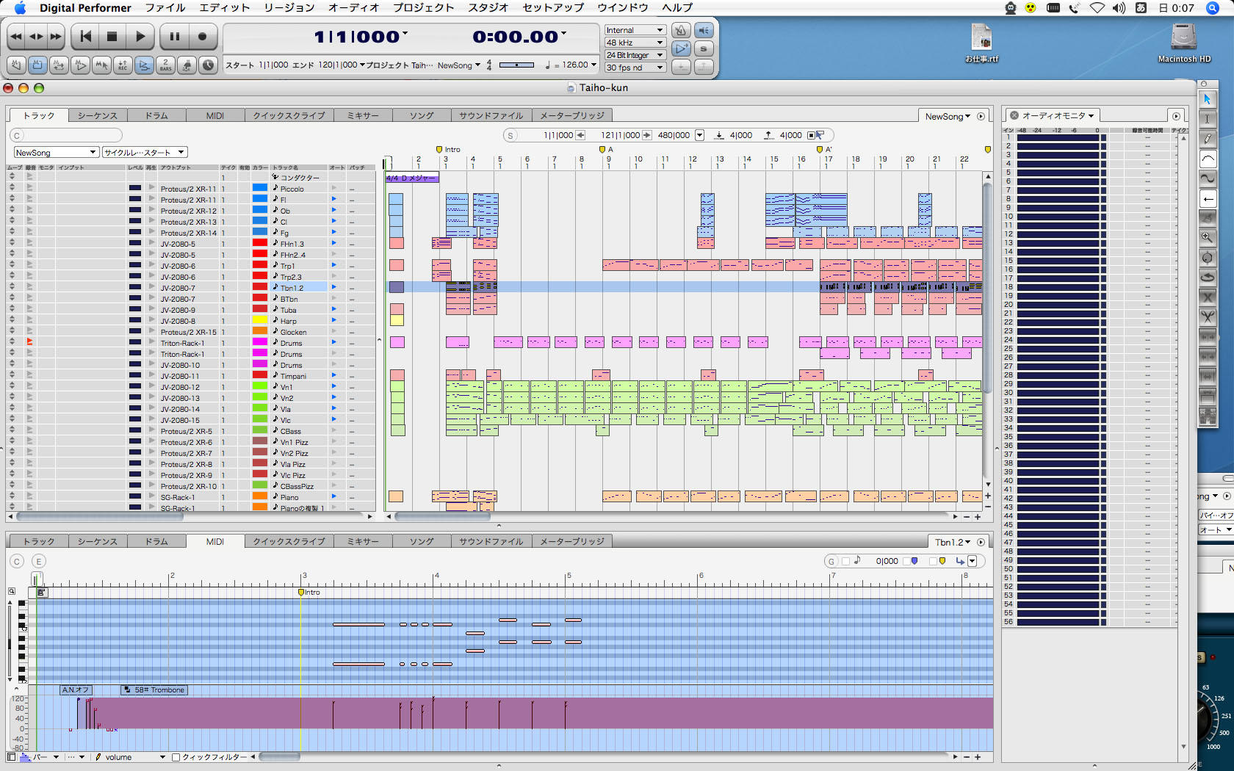The width and height of the screenshot is (1234, 771).
Task: Click the Pause button in transport
Action: 175,36
